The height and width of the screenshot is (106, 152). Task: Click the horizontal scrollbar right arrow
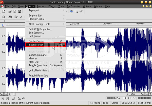point(127,94)
